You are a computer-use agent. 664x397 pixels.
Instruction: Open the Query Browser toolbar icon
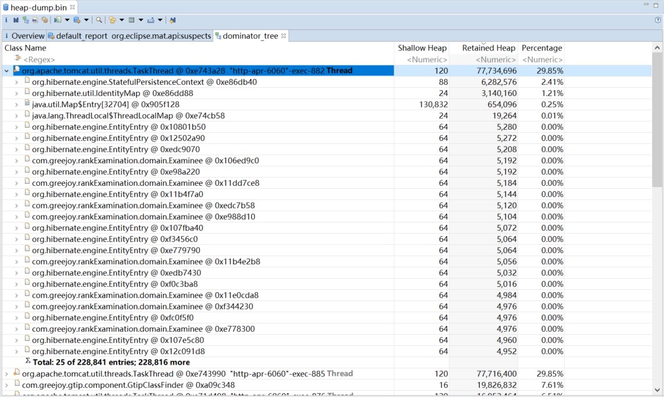click(77, 20)
